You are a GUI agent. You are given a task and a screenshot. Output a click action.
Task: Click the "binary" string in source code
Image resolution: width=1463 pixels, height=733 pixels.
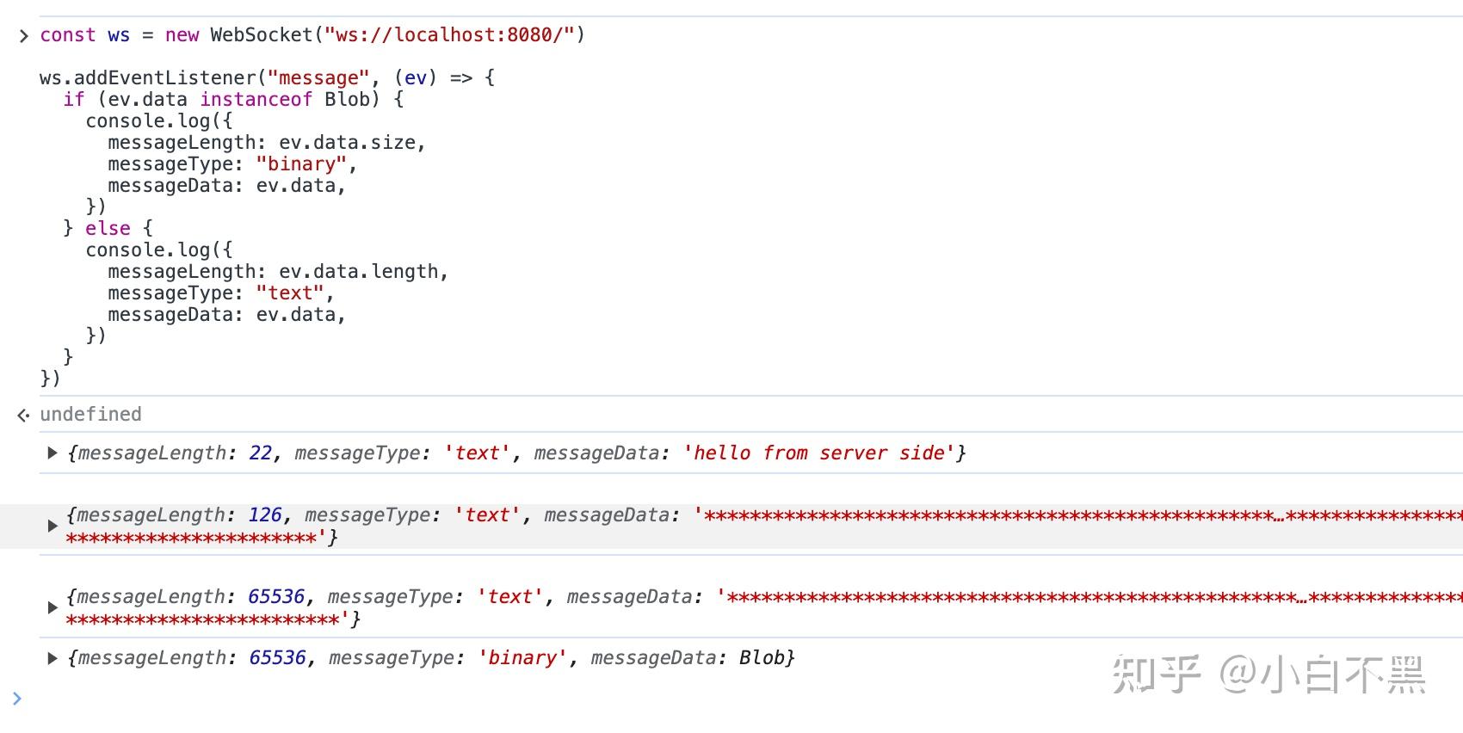click(x=301, y=164)
